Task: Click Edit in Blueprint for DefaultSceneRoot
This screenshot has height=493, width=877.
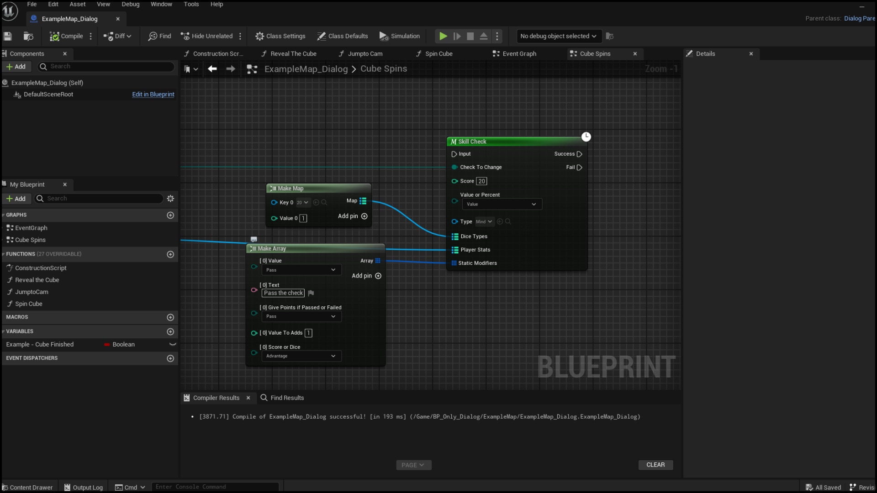Action: [x=153, y=94]
